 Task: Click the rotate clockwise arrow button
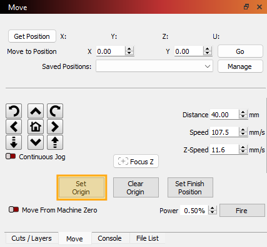(55, 111)
